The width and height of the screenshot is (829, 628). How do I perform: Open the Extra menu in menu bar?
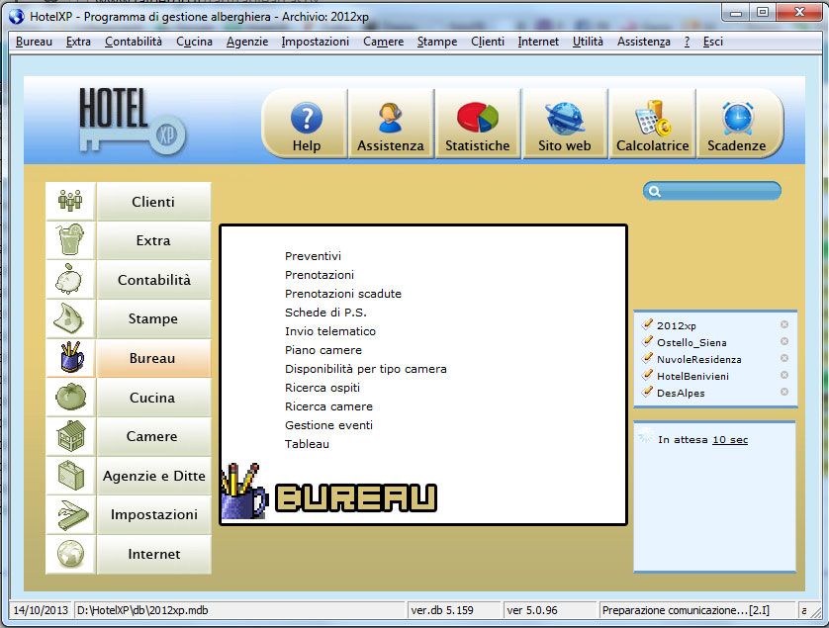(78, 42)
